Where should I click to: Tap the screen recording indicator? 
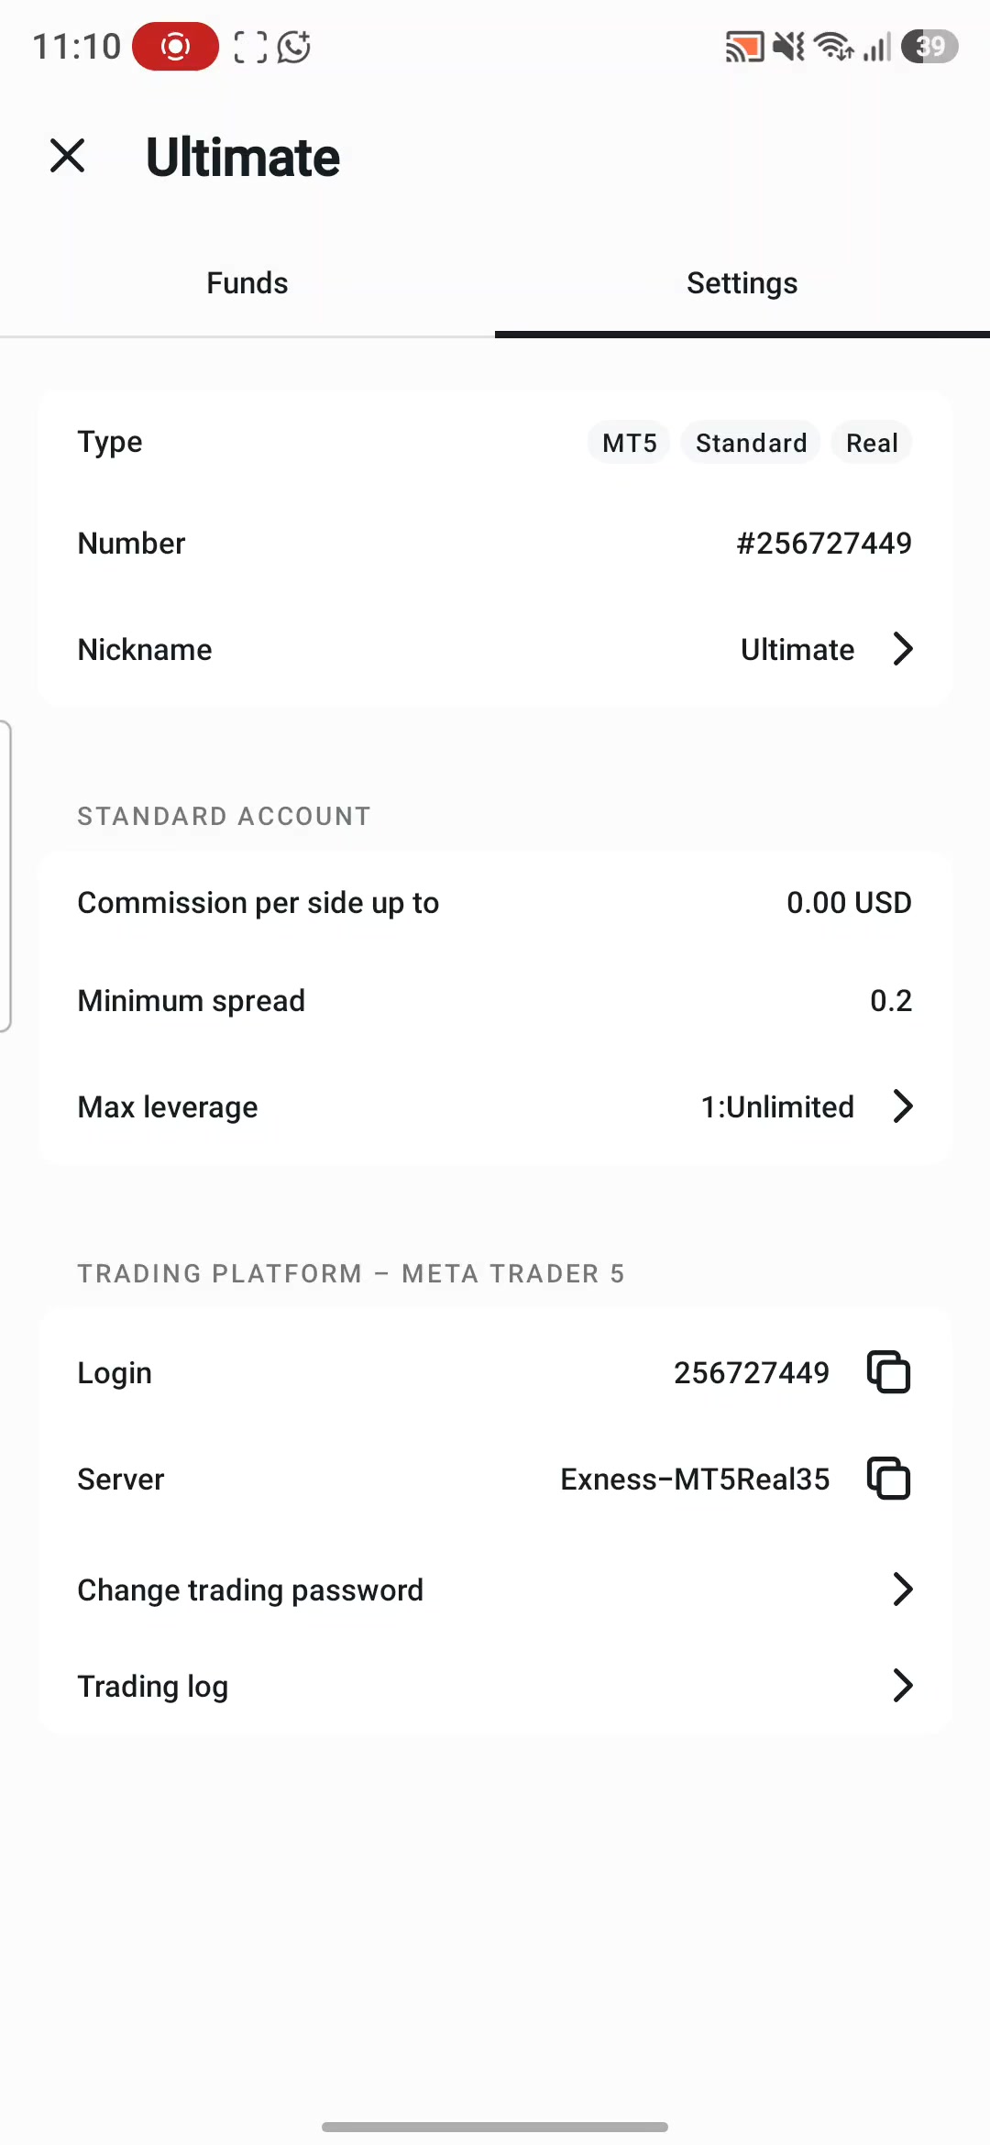click(x=175, y=46)
